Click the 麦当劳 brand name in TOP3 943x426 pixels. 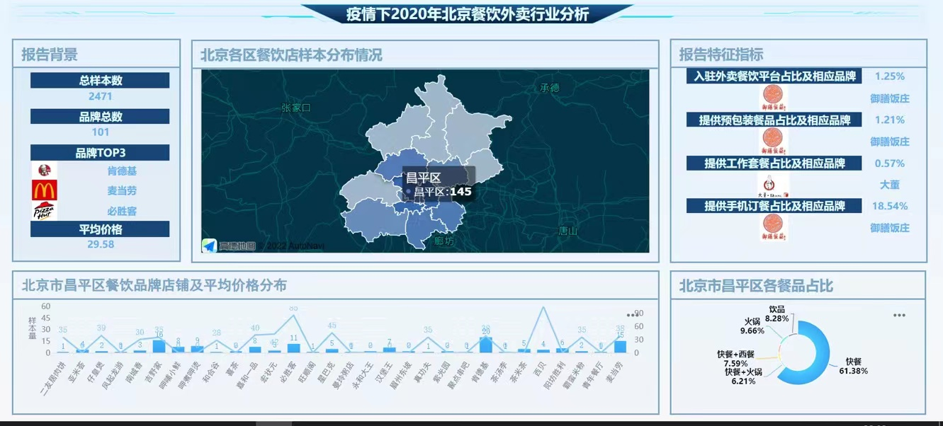[x=122, y=191]
